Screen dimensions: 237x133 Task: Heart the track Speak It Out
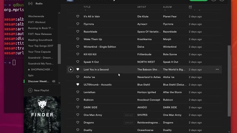(78, 62)
